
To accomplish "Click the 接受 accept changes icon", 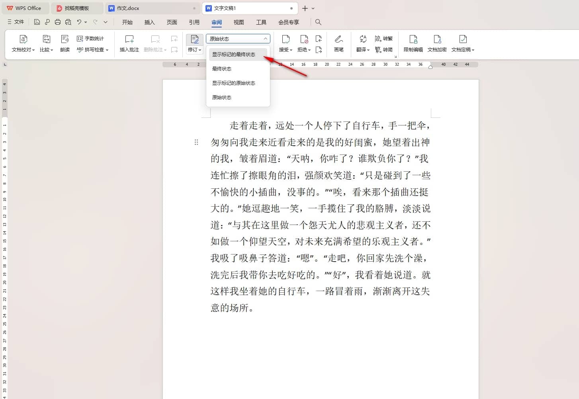I will click(x=286, y=39).
